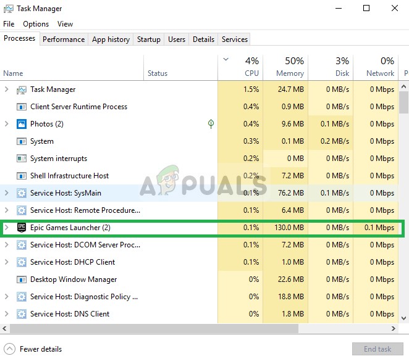
Task: Sort by the Disk column header
Action: [x=331, y=68]
